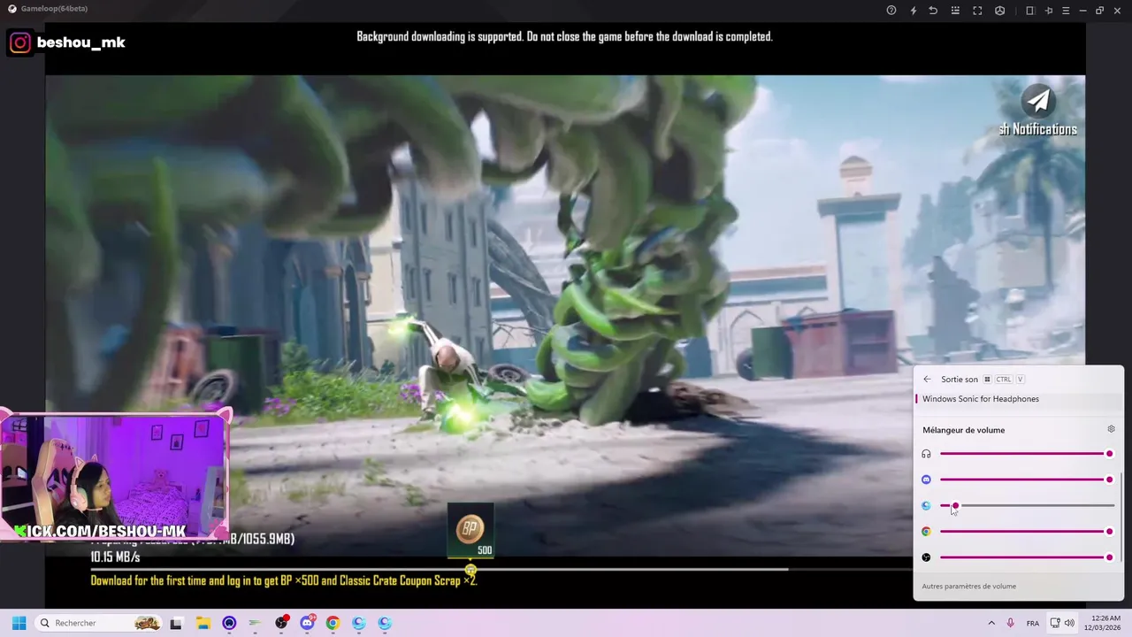1132x637 pixels.
Task: Toggle Gameloop fullscreen mode icon
Action: pyautogui.click(x=977, y=11)
